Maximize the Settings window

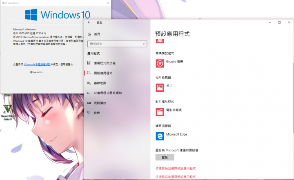[279, 22]
